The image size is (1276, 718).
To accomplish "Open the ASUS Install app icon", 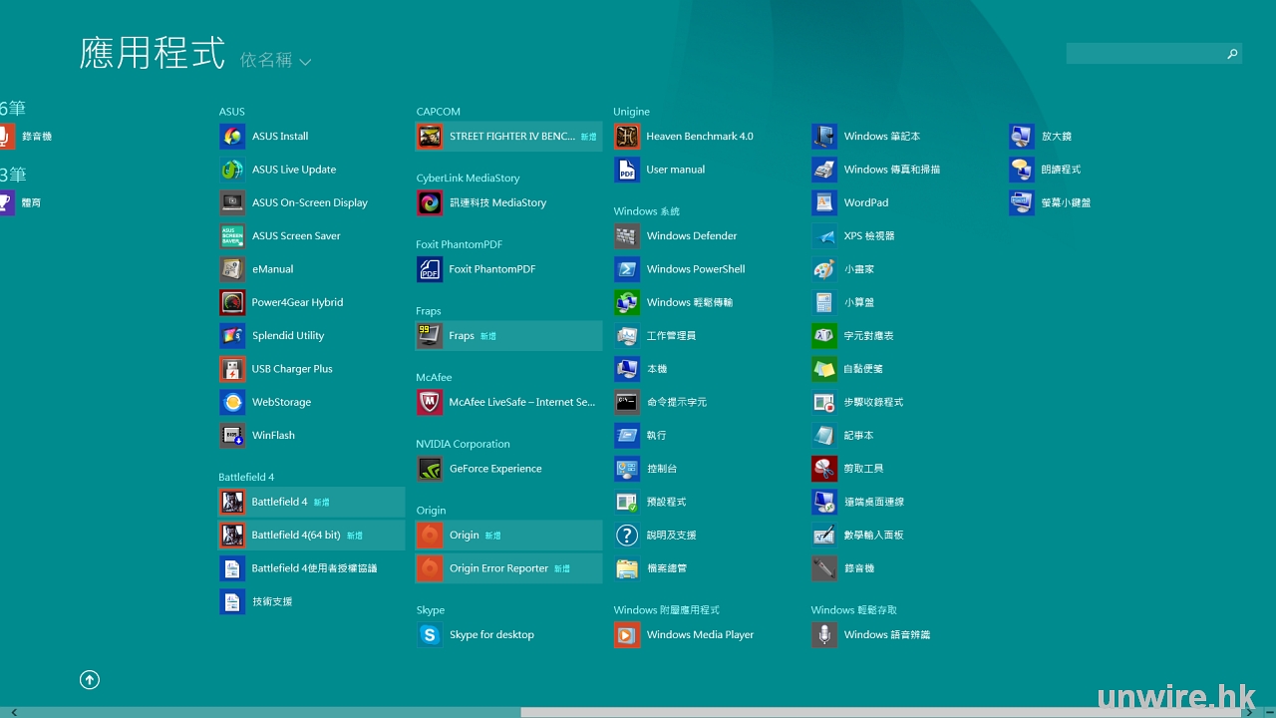I will 231,137.
